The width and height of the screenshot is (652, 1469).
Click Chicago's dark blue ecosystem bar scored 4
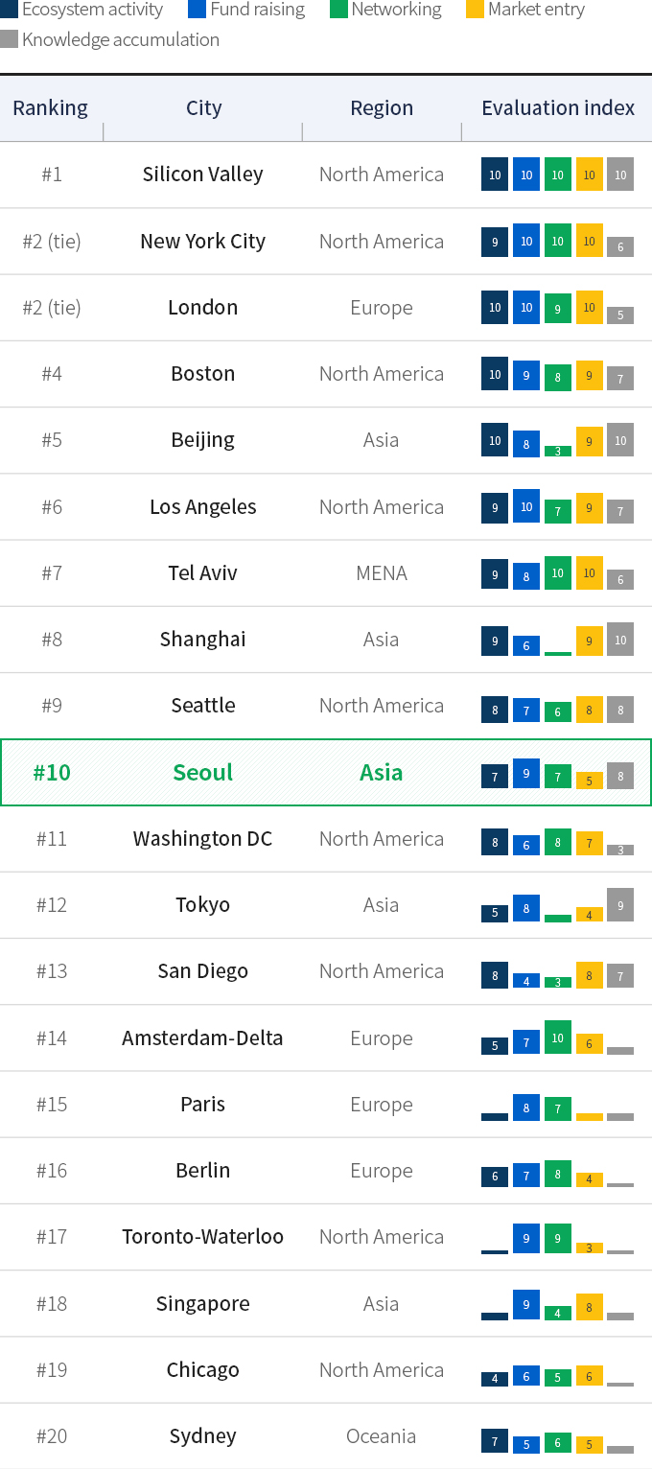495,1379
